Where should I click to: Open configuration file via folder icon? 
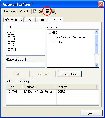41,11
